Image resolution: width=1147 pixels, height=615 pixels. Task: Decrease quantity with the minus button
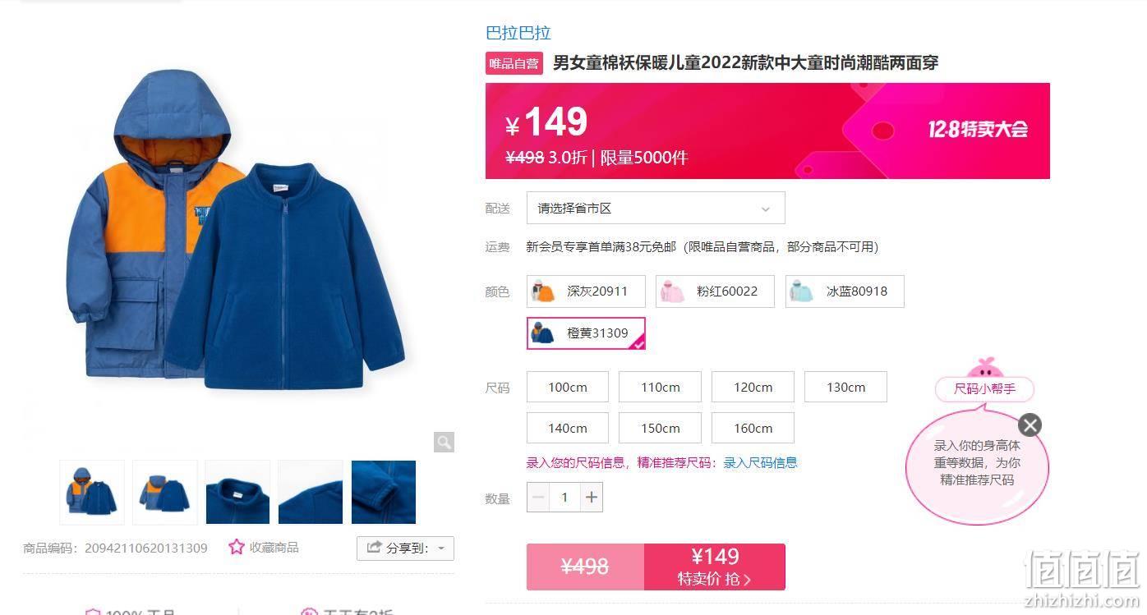pos(538,497)
